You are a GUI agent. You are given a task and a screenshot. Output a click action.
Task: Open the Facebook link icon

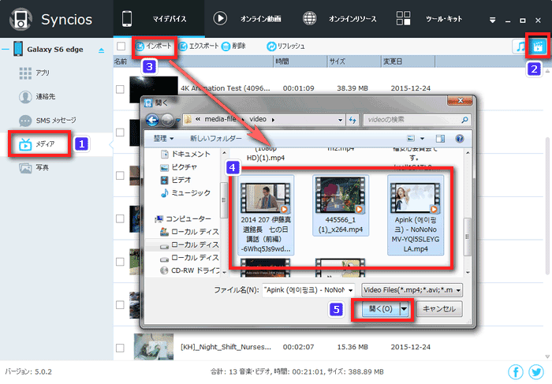[516, 371]
